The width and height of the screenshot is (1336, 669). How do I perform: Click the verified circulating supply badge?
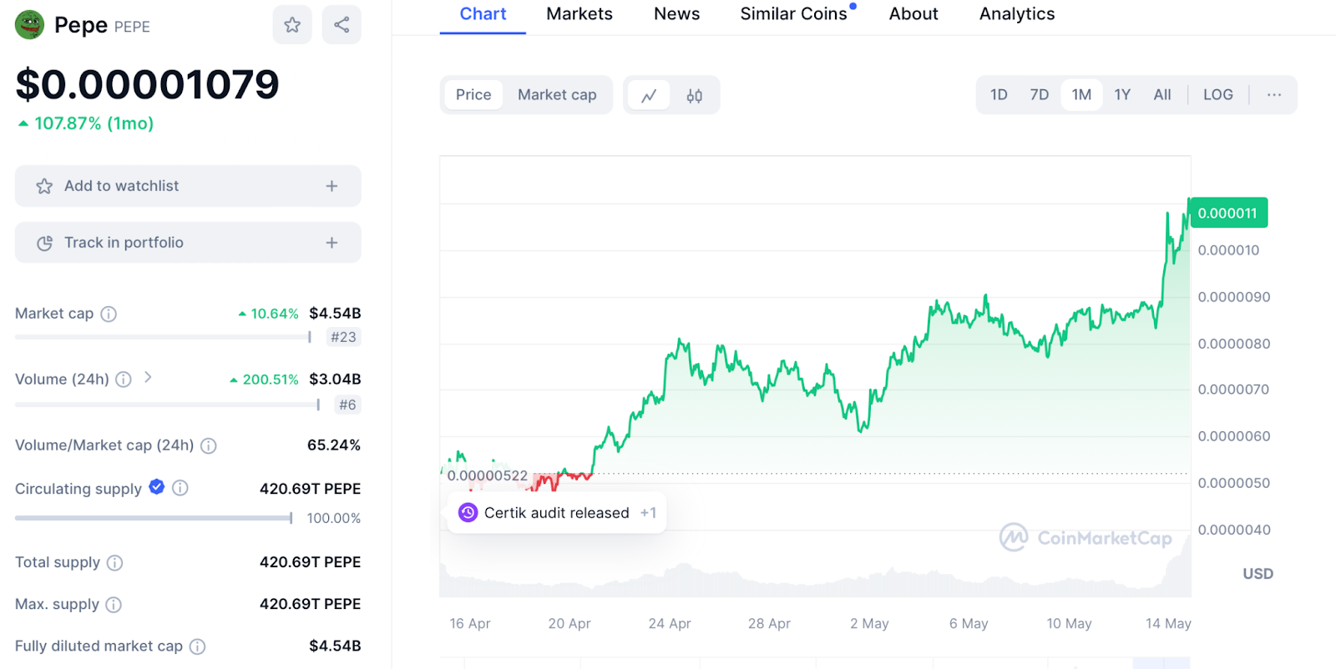pyautogui.click(x=156, y=487)
